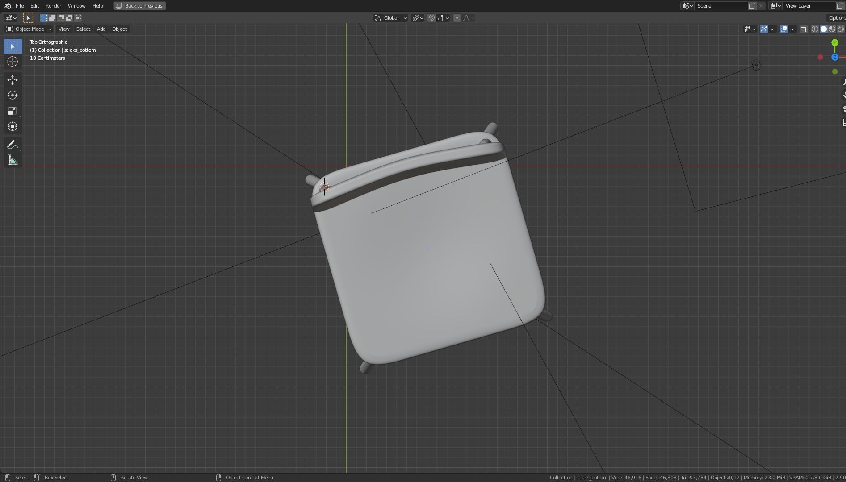Open view layer browse dropdown

775,6
